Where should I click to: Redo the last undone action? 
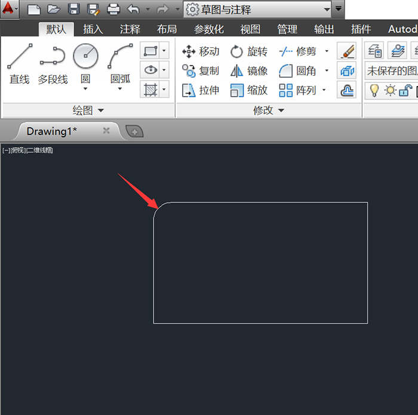point(162,10)
